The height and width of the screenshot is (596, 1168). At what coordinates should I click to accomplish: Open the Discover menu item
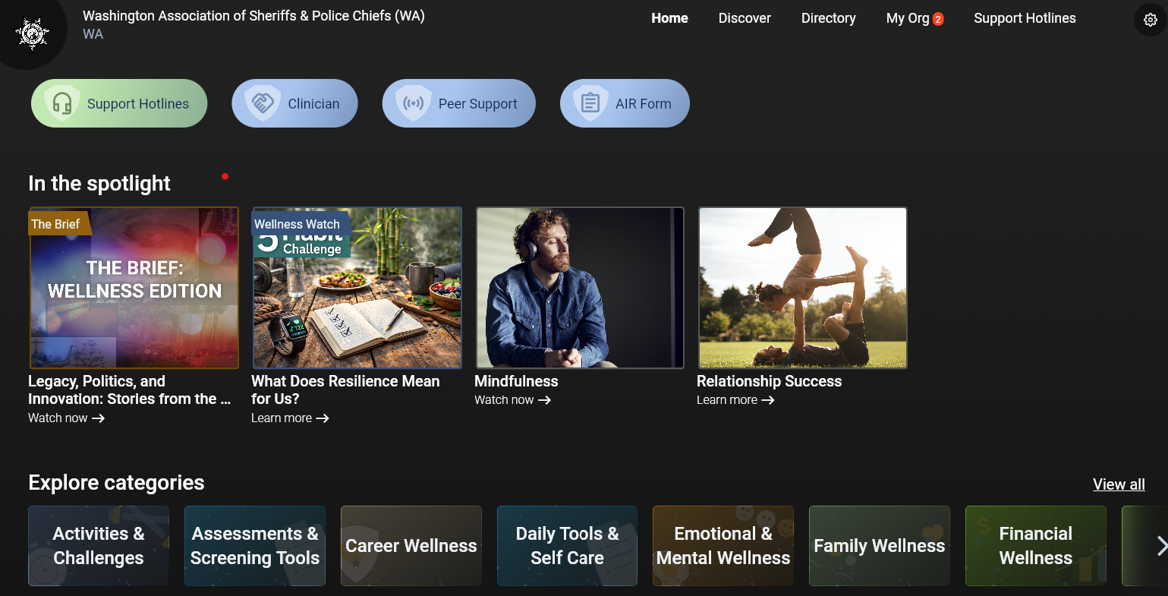(x=744, y=18)
